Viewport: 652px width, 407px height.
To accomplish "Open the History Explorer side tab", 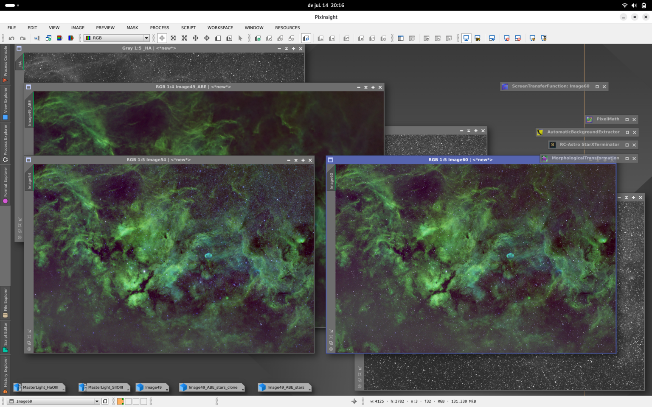I will [5, 375].
